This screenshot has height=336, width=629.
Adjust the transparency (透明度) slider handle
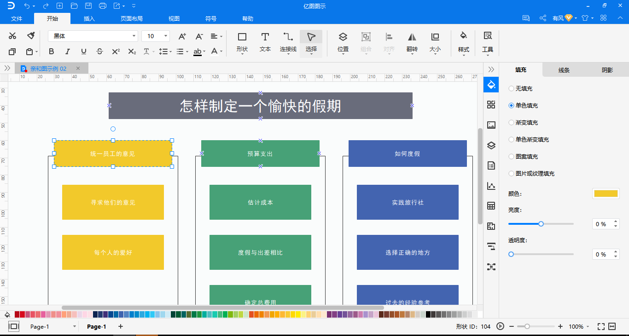coord(511,254)
